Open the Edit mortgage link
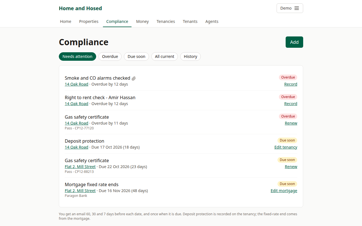 [284, 191]
